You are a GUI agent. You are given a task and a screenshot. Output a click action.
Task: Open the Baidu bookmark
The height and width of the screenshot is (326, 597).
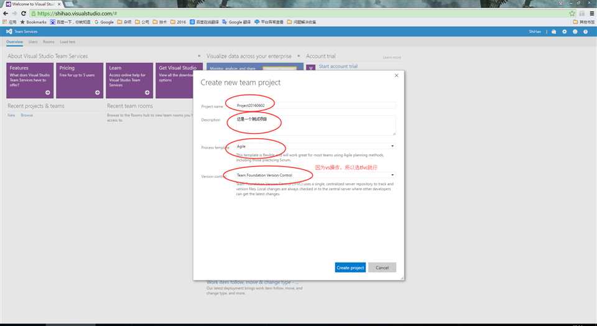pyautogui.click(x=70, y=22)
